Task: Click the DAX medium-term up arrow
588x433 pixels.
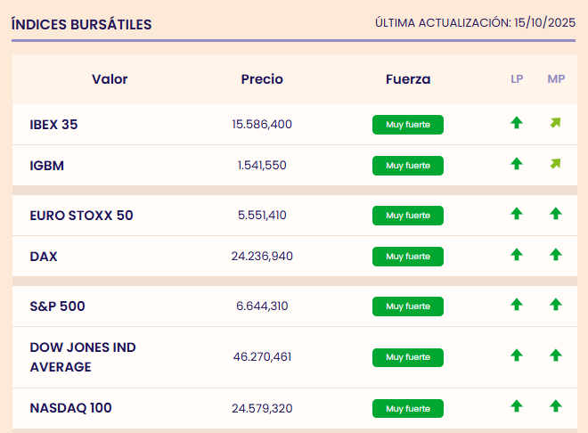Action: [556, 255]
